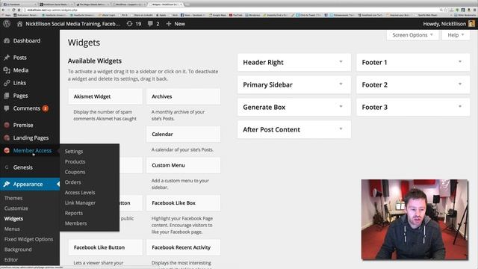Go to Themes under Appearance
This screenshot has width=478, height=269.
[x=13, y=198]
